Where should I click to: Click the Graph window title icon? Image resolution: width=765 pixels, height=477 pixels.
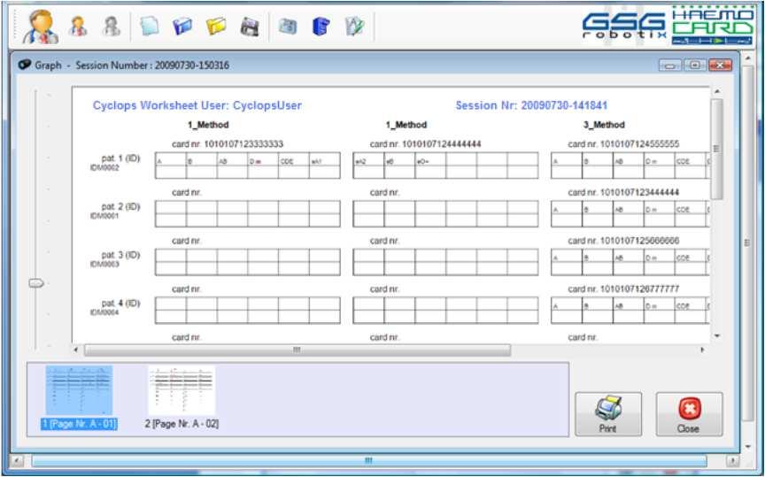pyautogui.click(x=25, y=65)
